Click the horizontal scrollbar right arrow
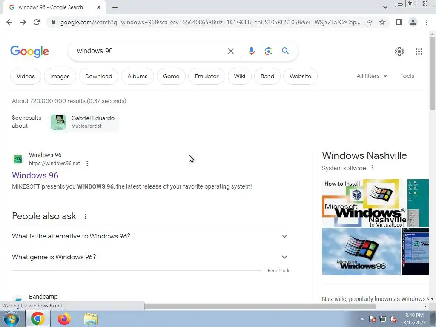Viewport: 436px width, 327px height. [x=425, y=306]
